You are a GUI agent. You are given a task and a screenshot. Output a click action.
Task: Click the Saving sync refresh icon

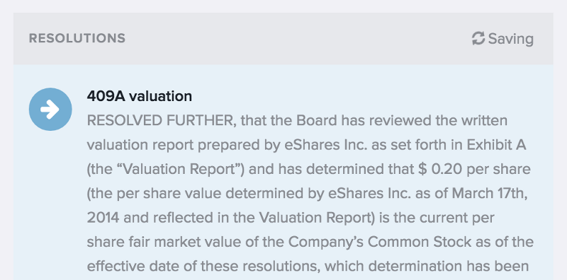478,38
